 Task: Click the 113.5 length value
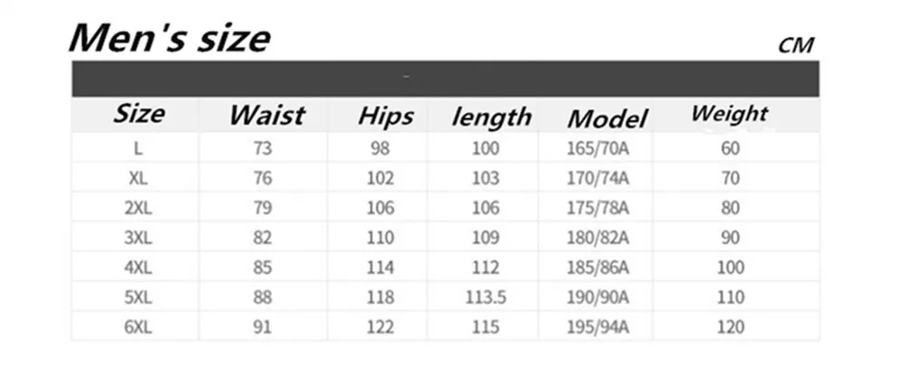tap(486, 298)
